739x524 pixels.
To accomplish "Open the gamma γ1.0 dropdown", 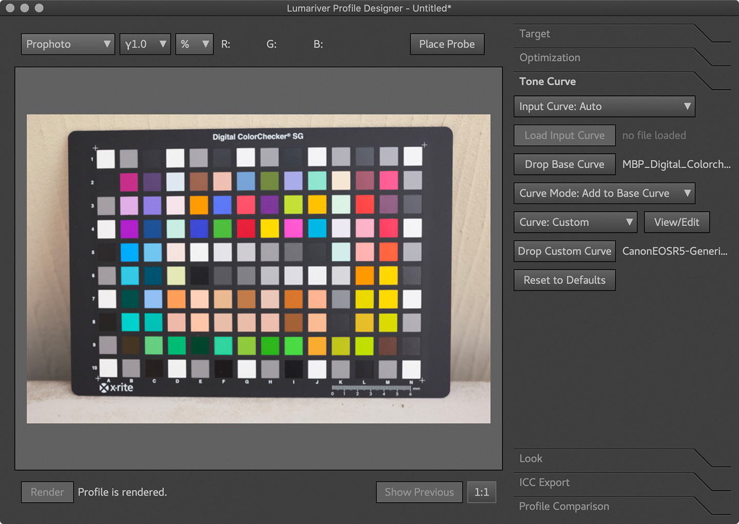I will [145, 44].
